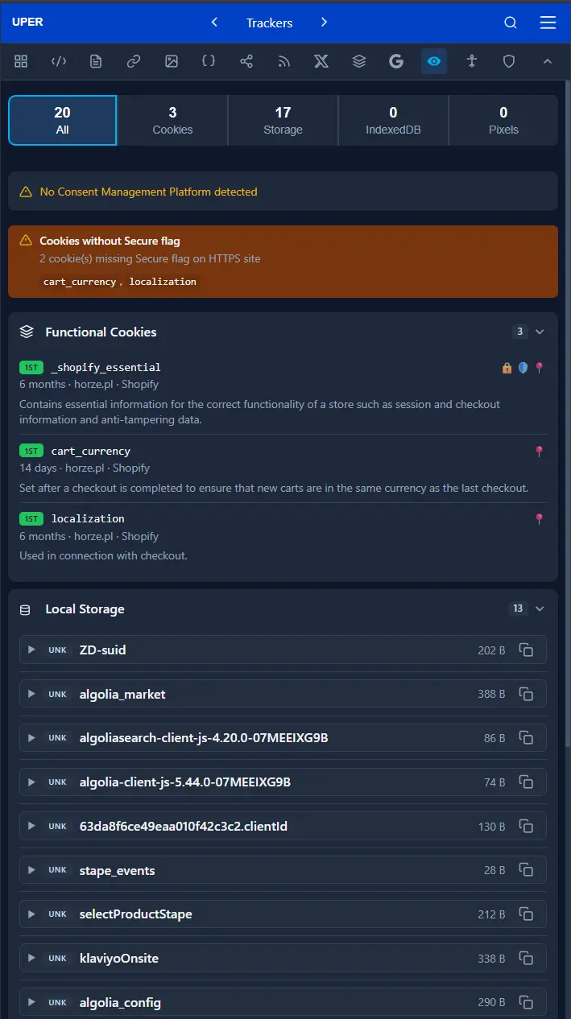The height and width of the screenshot is (1019, 571).
Task: Select the _shopify_essential cookie name
Action: pos(106,367)
